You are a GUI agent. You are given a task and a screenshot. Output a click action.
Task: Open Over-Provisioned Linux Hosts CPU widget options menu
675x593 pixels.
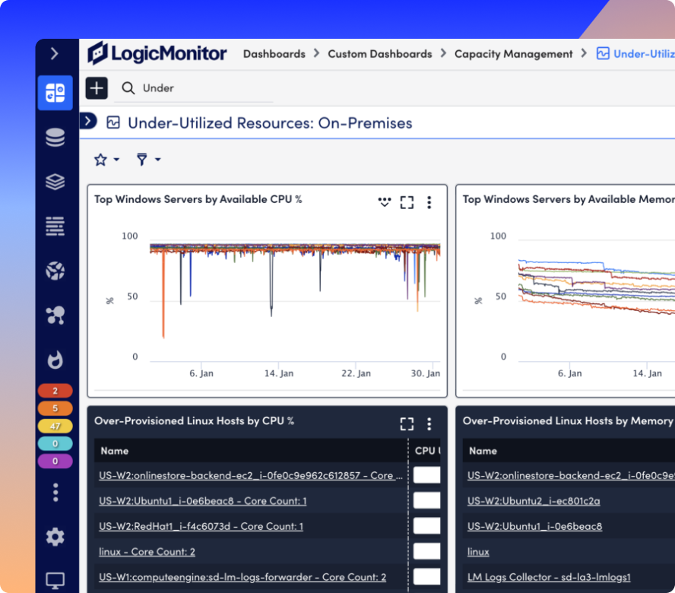tap(429, 423)
